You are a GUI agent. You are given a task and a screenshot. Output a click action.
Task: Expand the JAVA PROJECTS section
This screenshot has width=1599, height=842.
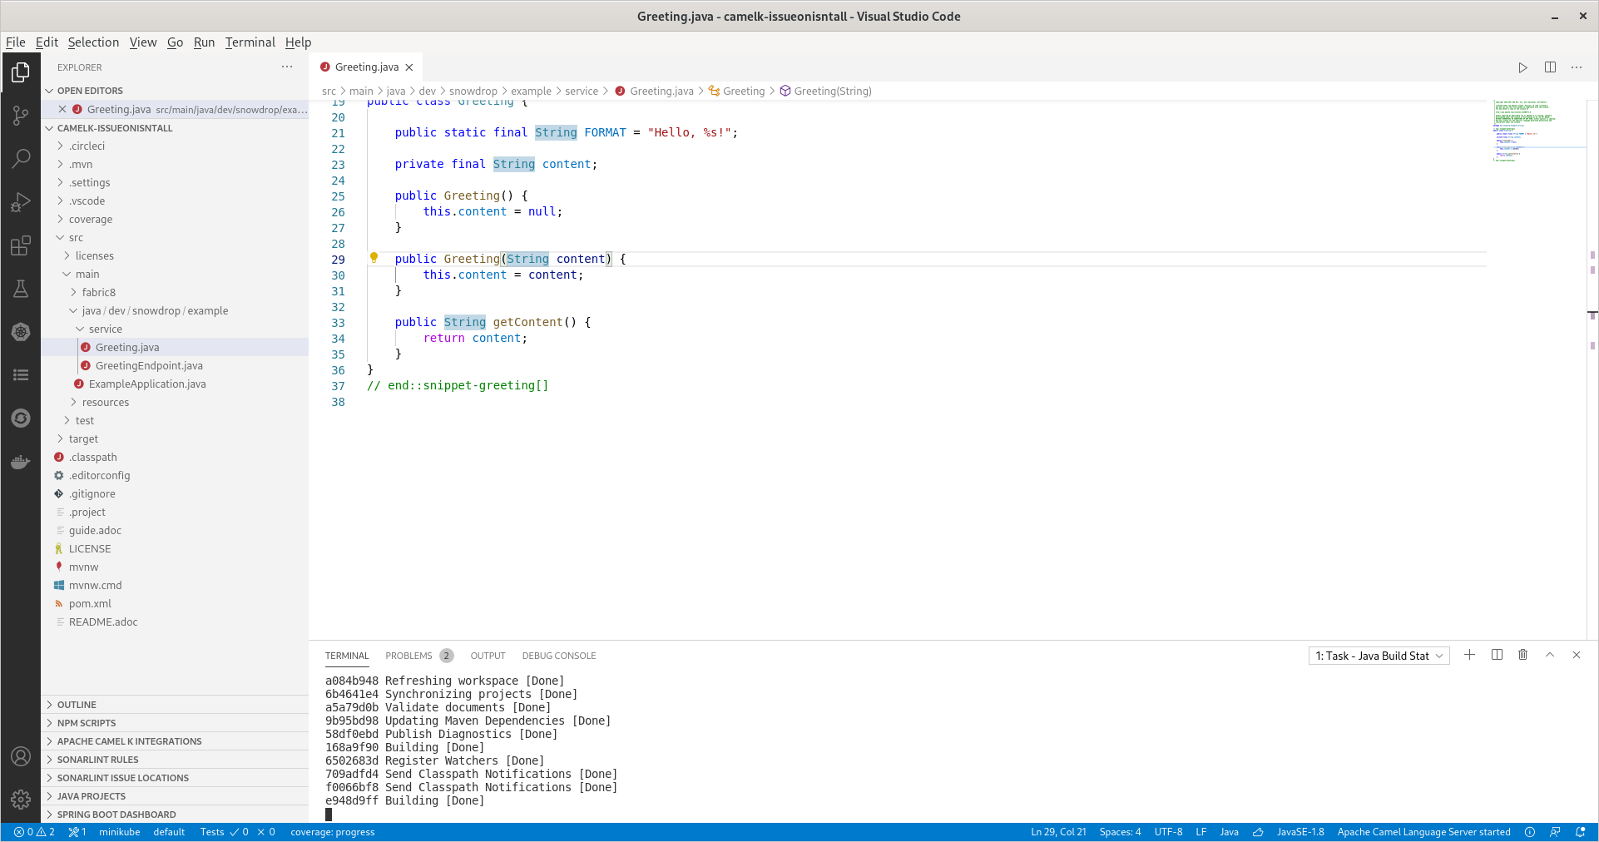175,796
